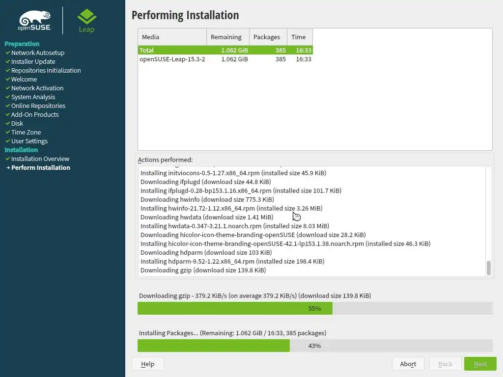Sort by Media column header
This screenshot has height=377, width=503.
(172, 37)
